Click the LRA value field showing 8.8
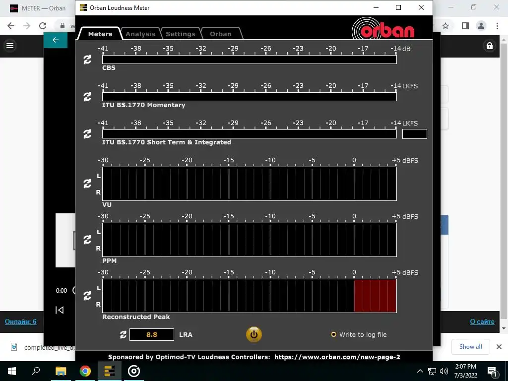The height and width of the screenshot is (381, 508). pos(152,335)
